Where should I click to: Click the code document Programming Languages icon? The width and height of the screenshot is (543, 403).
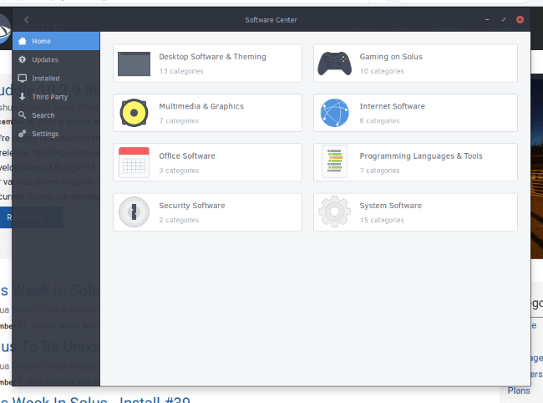click(x=334, y=161)
